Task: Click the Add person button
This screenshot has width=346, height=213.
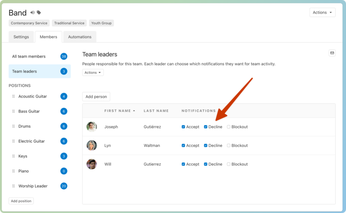Action: (x=96, y=97)
